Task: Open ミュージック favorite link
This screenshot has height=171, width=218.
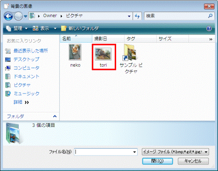Action: point(26,94)
